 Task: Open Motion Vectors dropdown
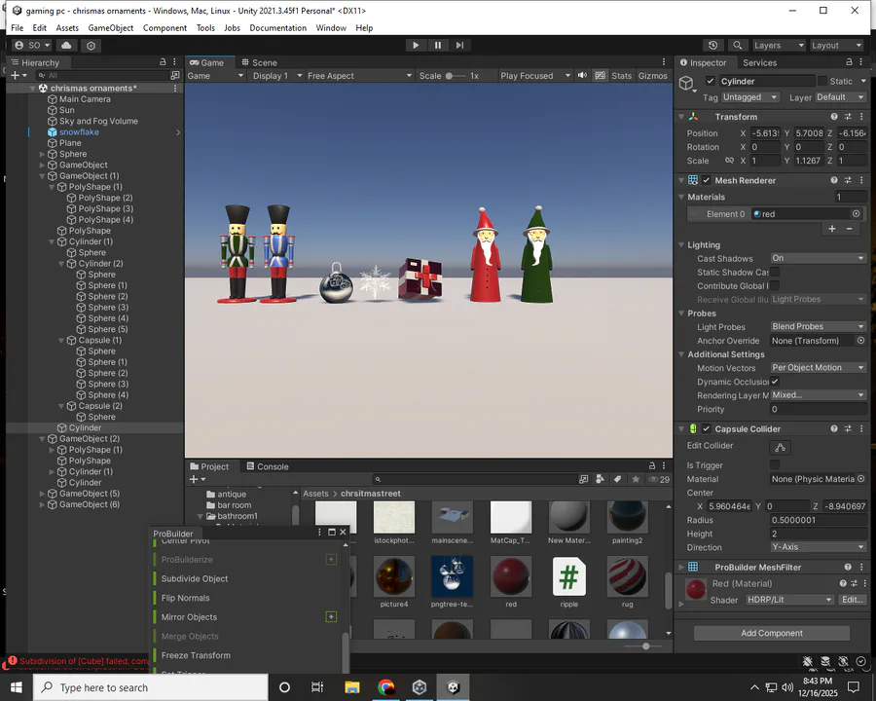[x=818, y=367]
